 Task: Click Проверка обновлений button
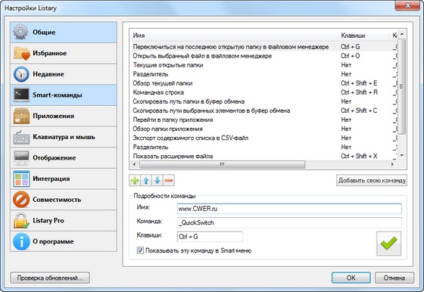click(x=50, y=278)
